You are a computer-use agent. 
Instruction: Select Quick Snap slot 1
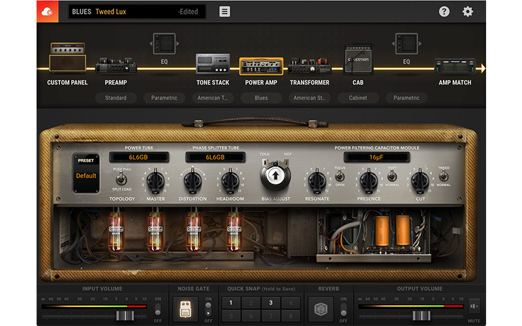tap(231, 303)
